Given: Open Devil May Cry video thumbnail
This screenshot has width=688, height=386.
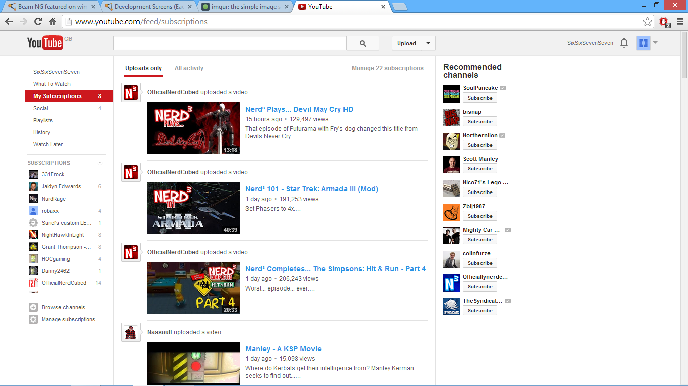Looking at the screenshot, I should coord(193,128).
